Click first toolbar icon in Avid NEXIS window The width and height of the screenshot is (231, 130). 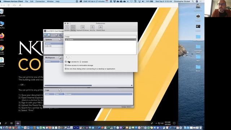pos(45,35)
